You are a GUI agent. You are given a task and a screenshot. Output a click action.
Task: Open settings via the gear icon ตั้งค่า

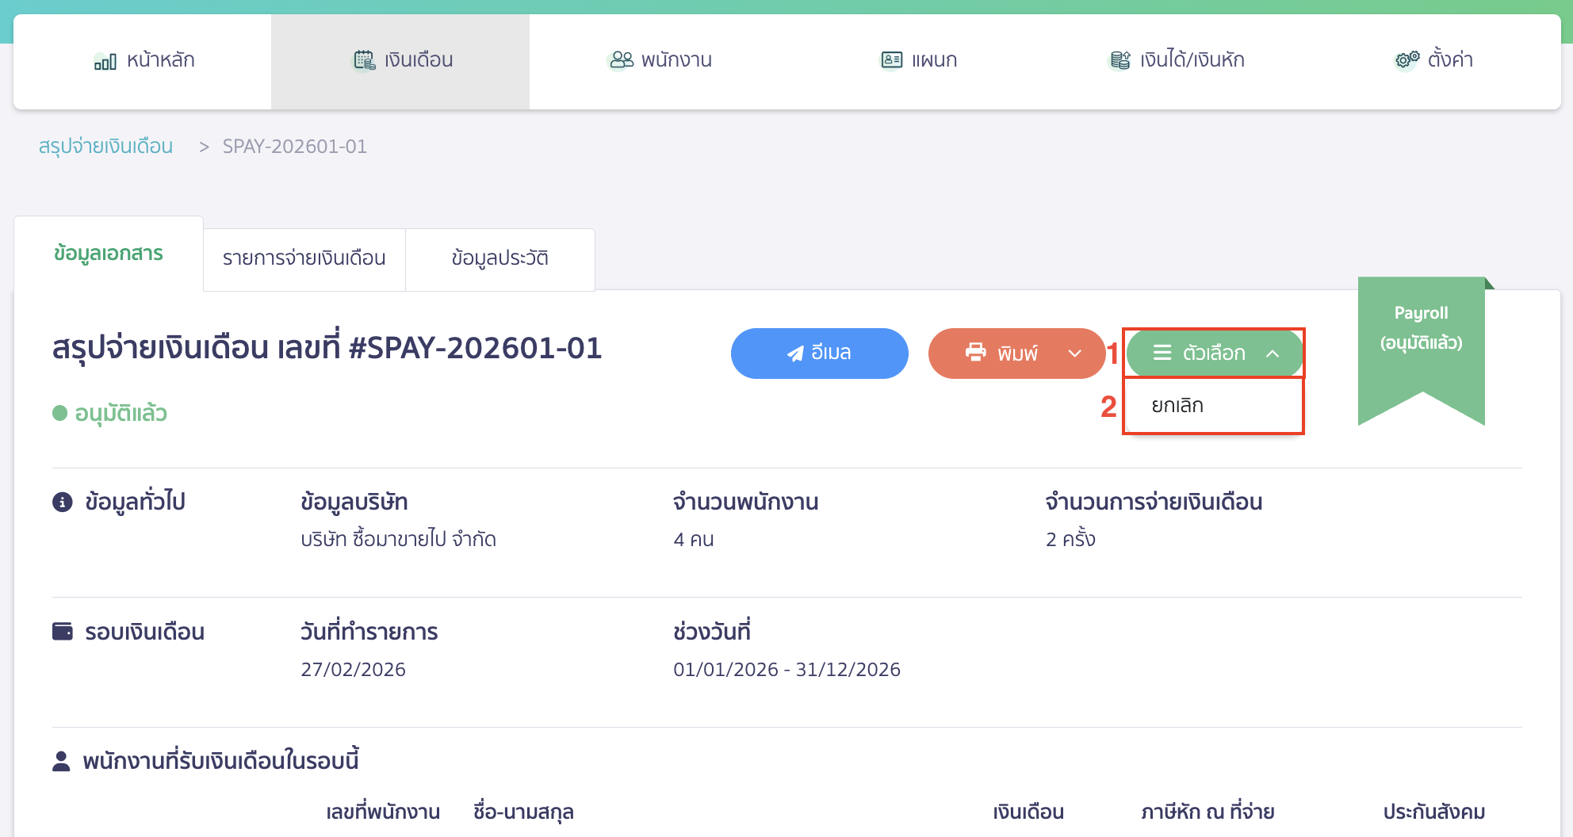click(x=1404, y=59)
